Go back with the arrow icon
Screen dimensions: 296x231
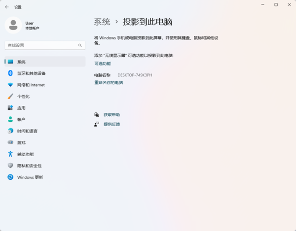coord(7,7)
